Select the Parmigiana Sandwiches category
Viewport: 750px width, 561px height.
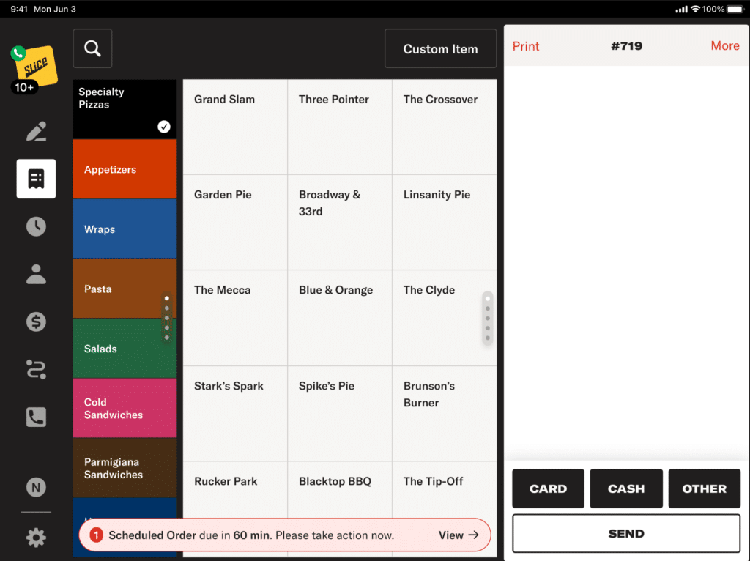point(125,468)
